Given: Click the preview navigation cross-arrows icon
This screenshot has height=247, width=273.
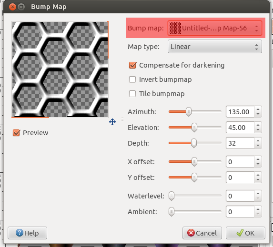Looking at the screenshot, I should tap(112, 122).
